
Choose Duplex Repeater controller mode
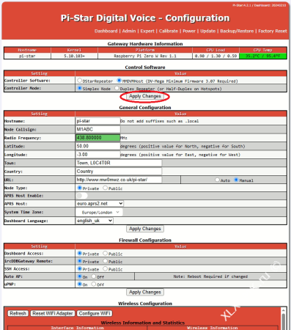[x=117, y=88]
